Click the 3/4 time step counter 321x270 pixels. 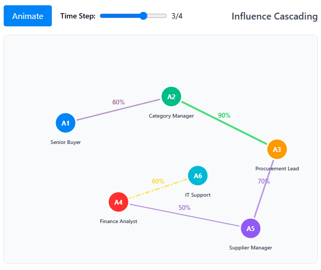point(177,16)
